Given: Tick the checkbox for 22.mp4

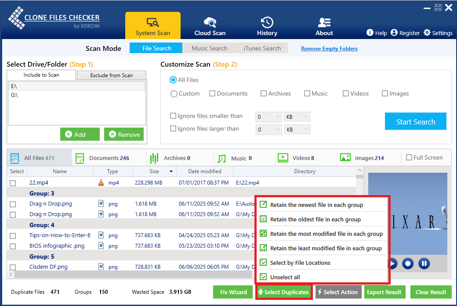Looking at the screenshot, I should (13, 183).
